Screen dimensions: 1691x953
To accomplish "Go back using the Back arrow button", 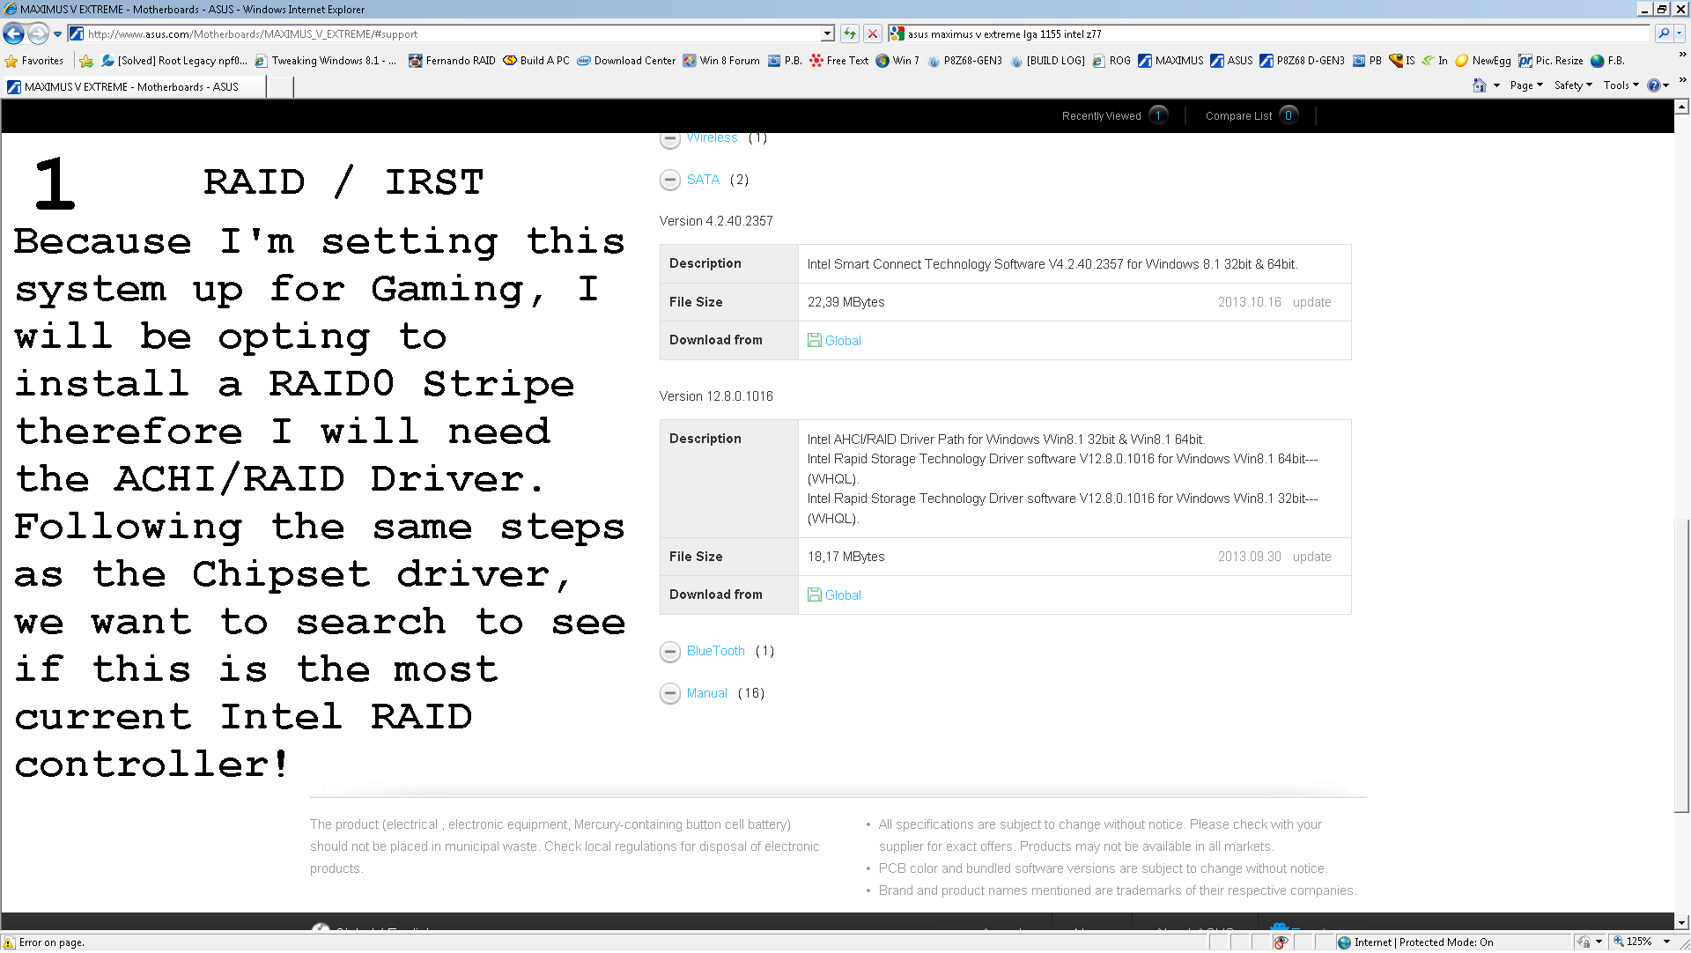I will pos(13,34).
